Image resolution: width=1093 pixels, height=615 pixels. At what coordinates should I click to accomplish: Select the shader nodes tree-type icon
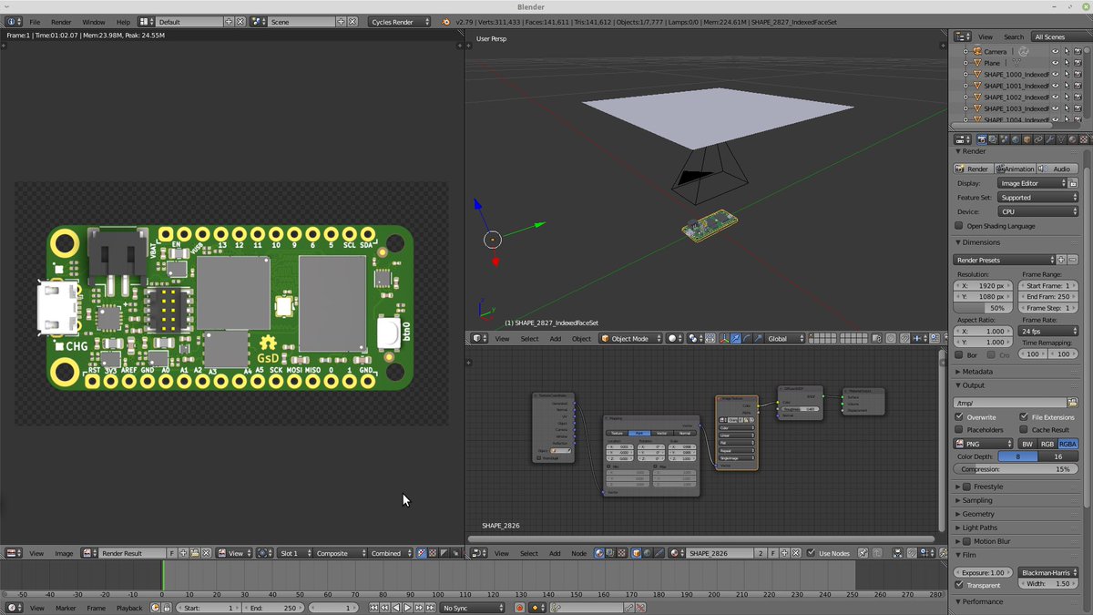click(598, 553)
